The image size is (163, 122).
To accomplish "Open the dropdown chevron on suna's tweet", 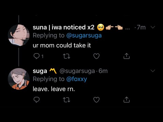I will point(153,27).
